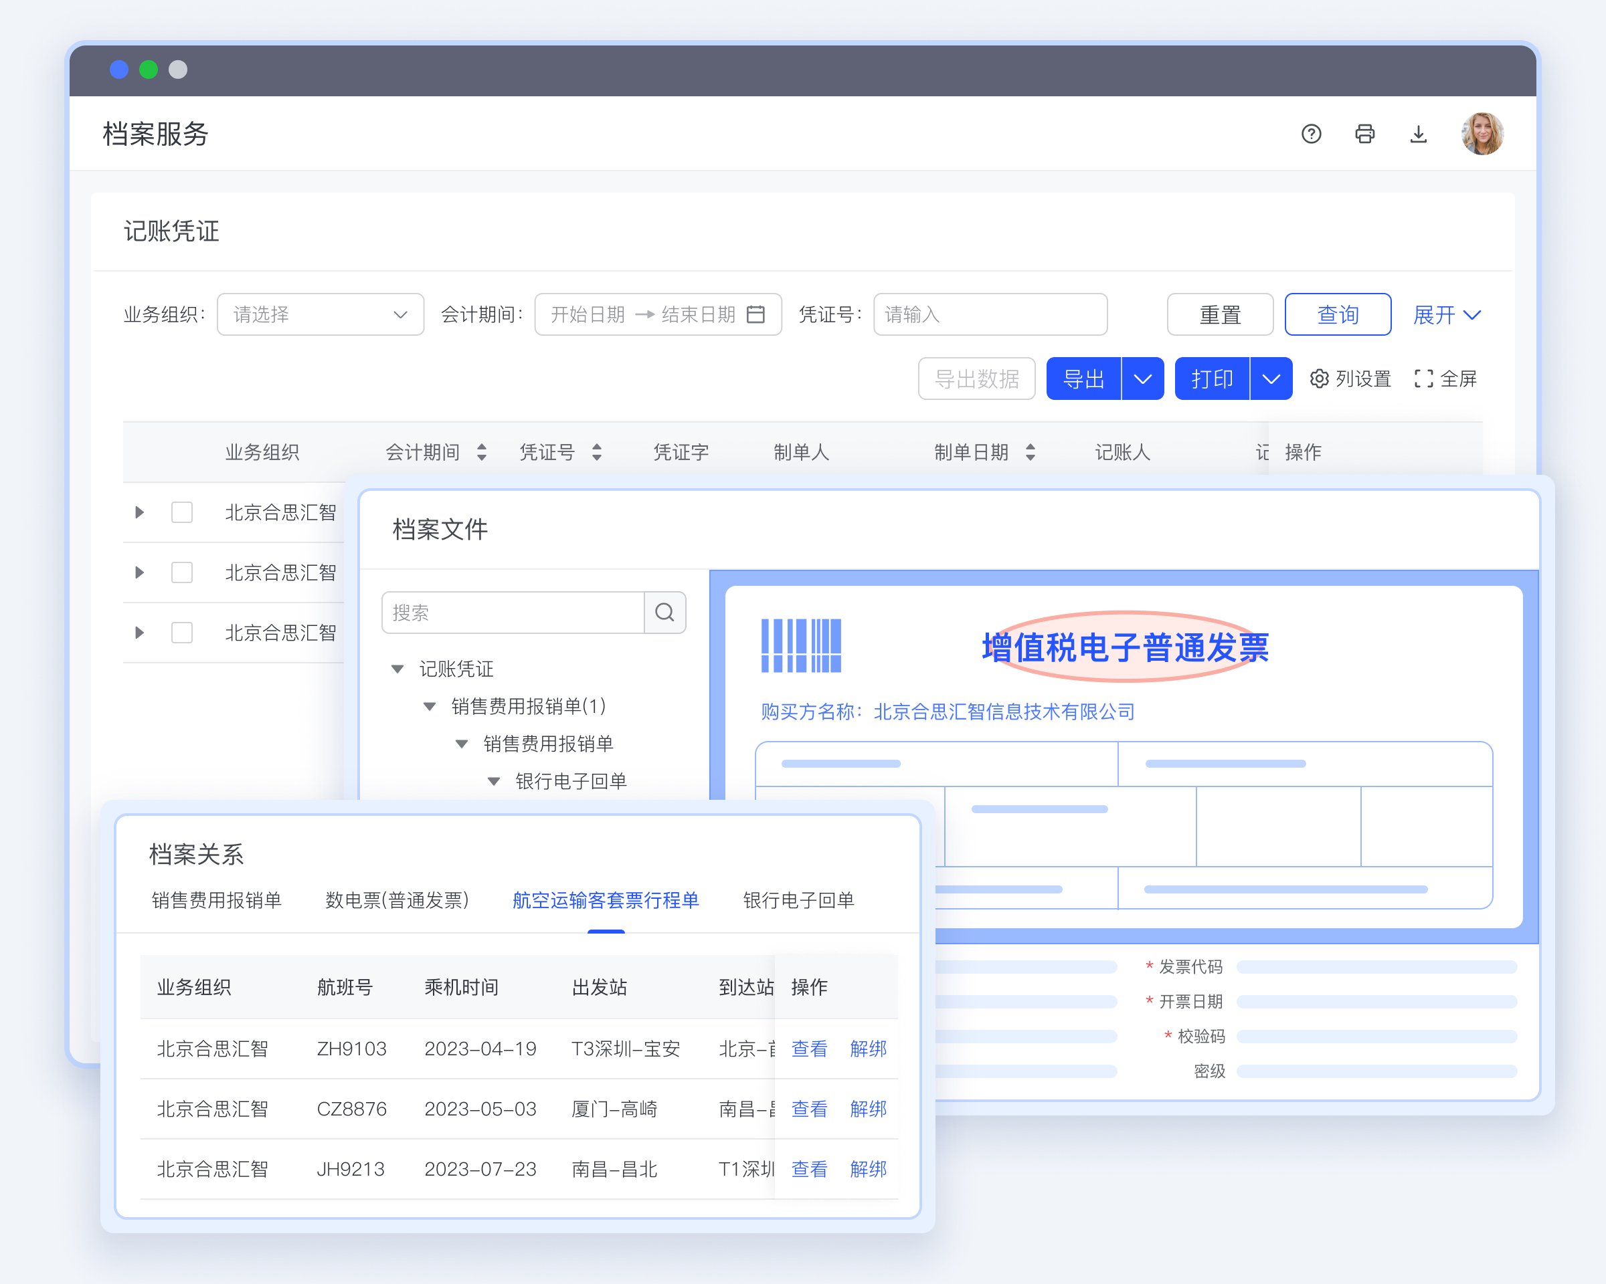Click 解绑 link for flight ZH9103
The image size is (1606, 1284).
(x=868, y=1049)
